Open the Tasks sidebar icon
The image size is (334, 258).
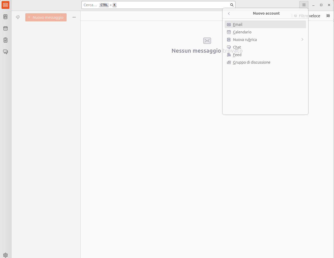(x=5, y=40)
